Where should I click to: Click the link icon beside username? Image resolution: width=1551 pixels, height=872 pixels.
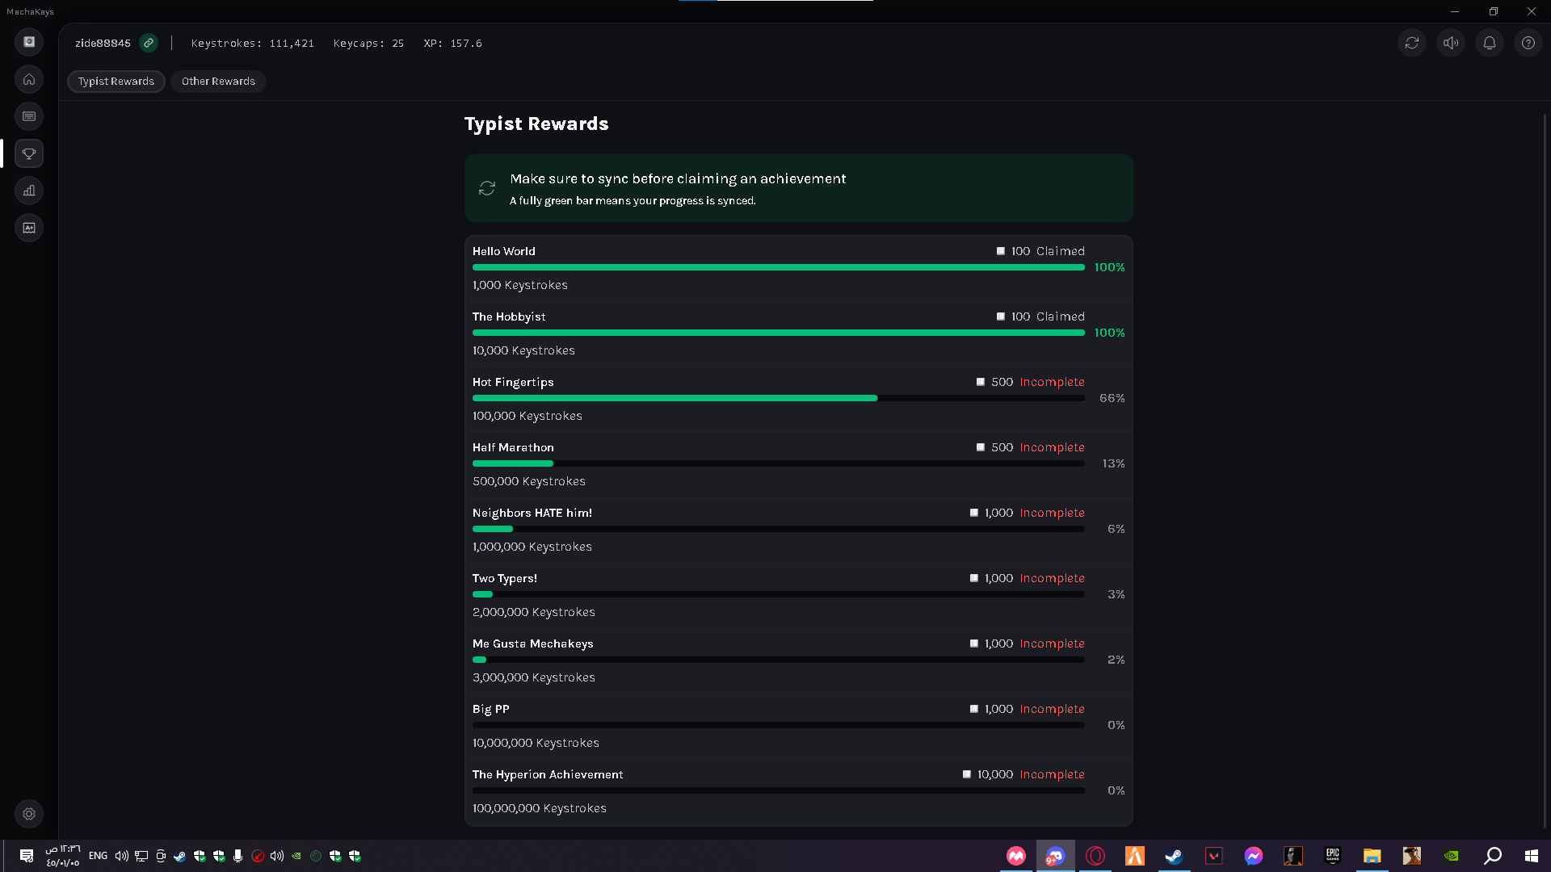149,43
